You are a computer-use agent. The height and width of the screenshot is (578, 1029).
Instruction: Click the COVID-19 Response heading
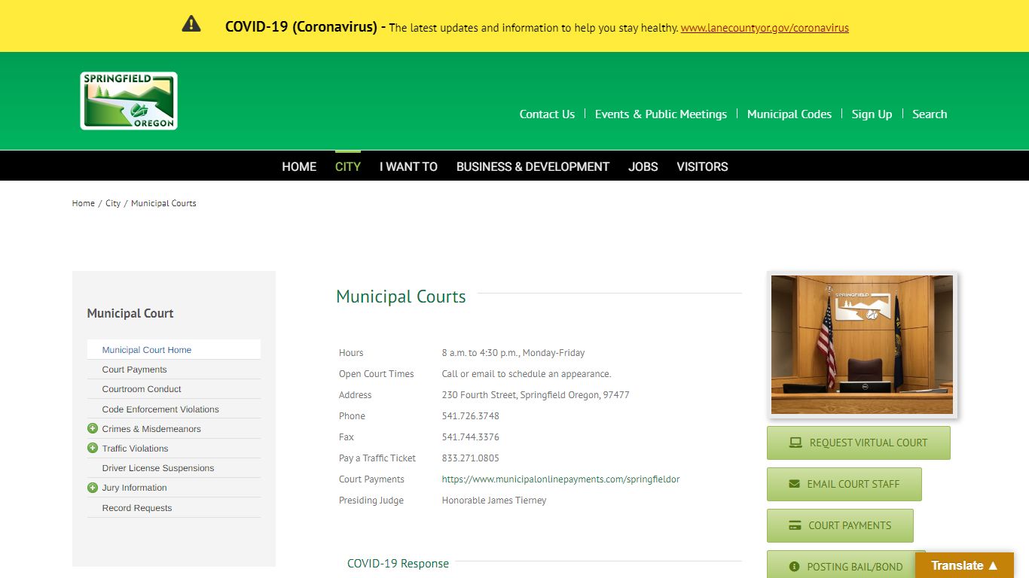pos(398,564)
